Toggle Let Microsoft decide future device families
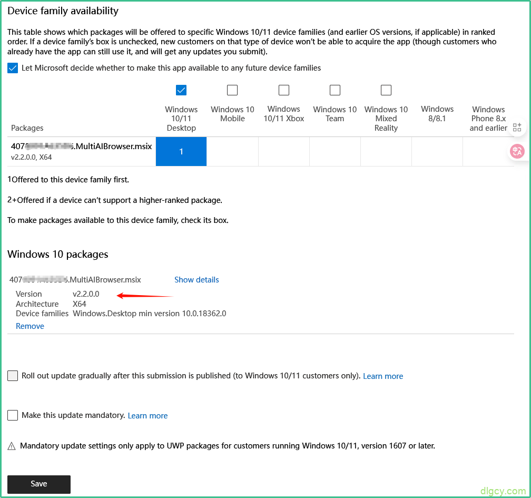 tap(13, 68)
